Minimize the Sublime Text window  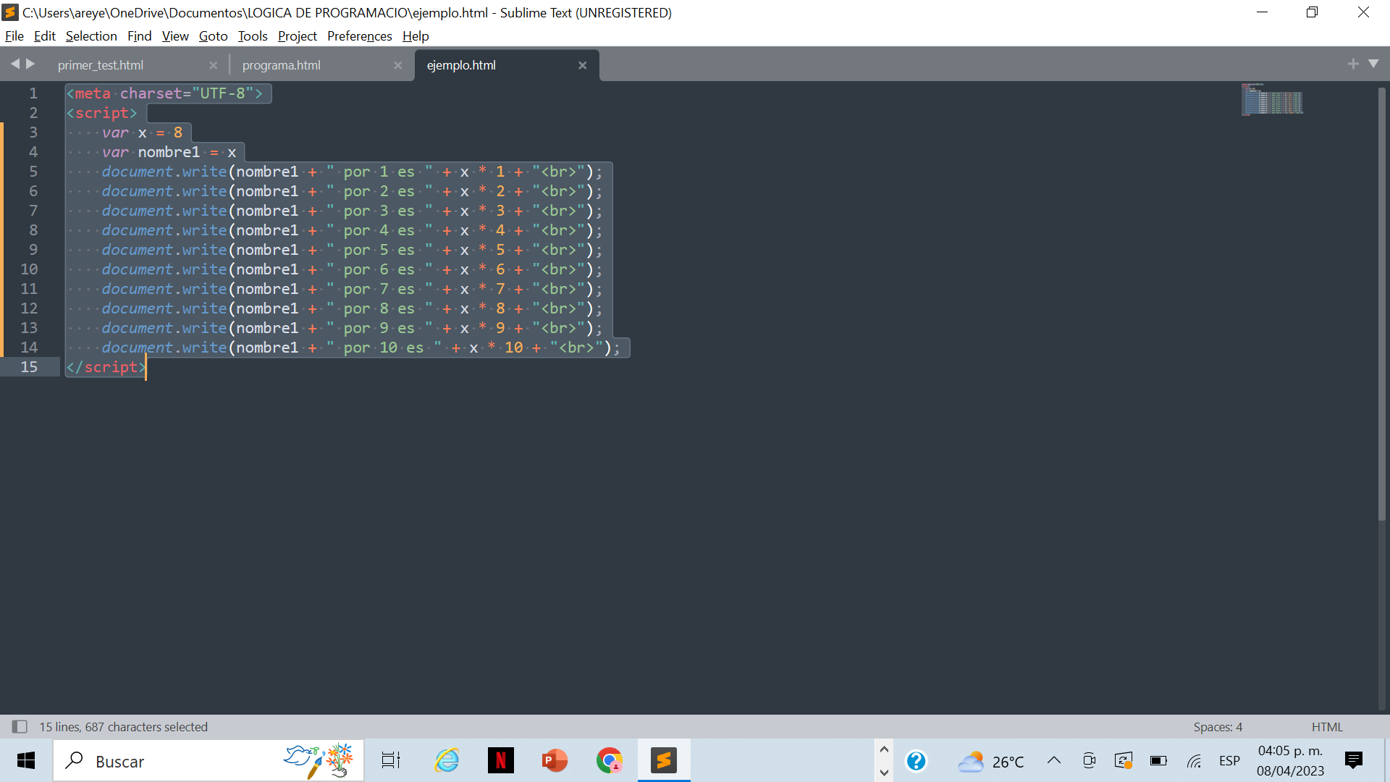(1262, 12)
